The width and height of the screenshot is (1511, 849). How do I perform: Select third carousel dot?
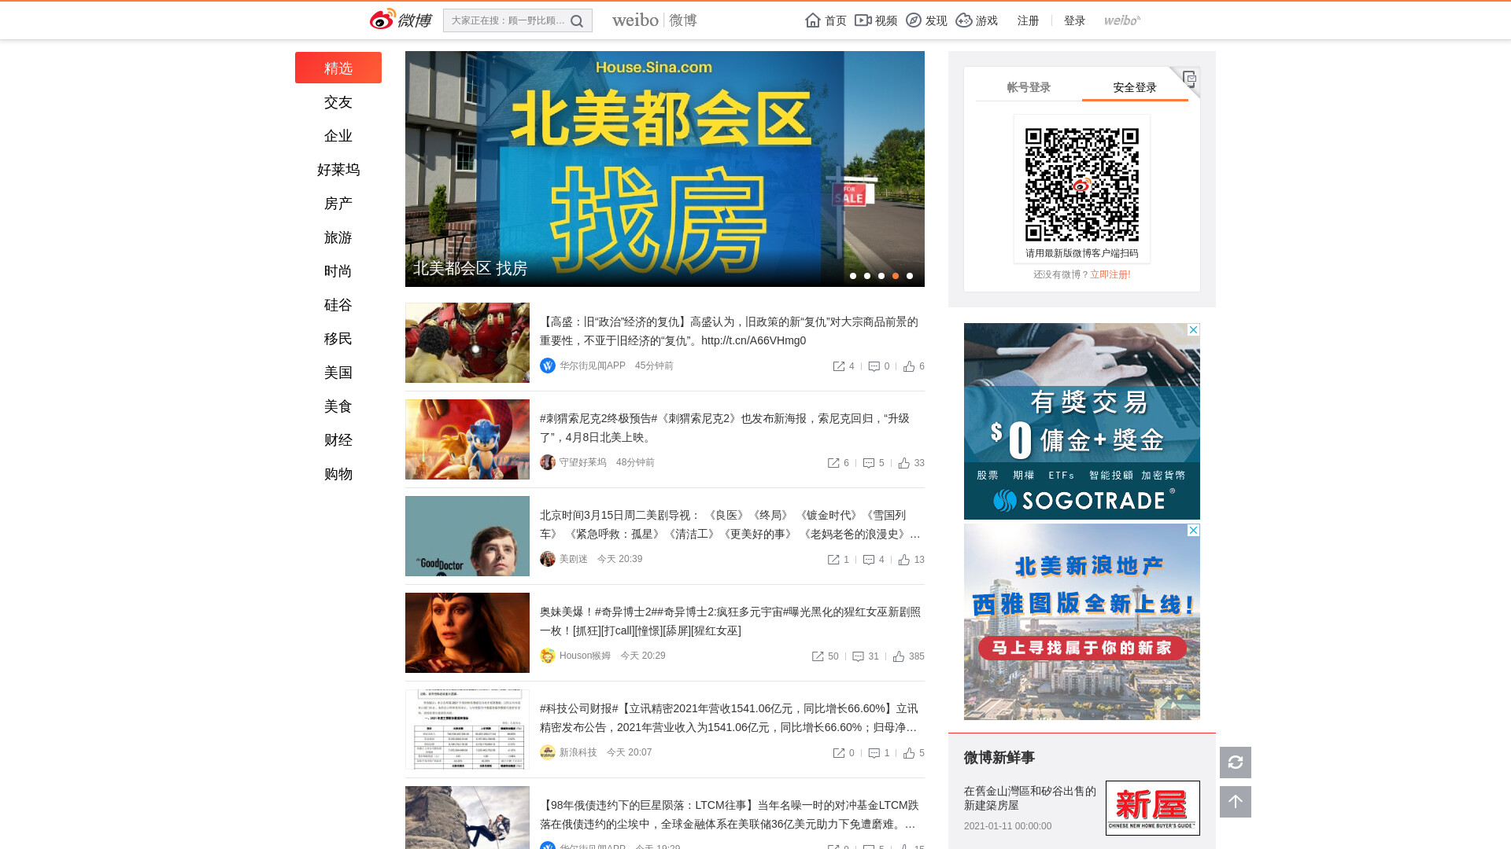tap(881, 276)
